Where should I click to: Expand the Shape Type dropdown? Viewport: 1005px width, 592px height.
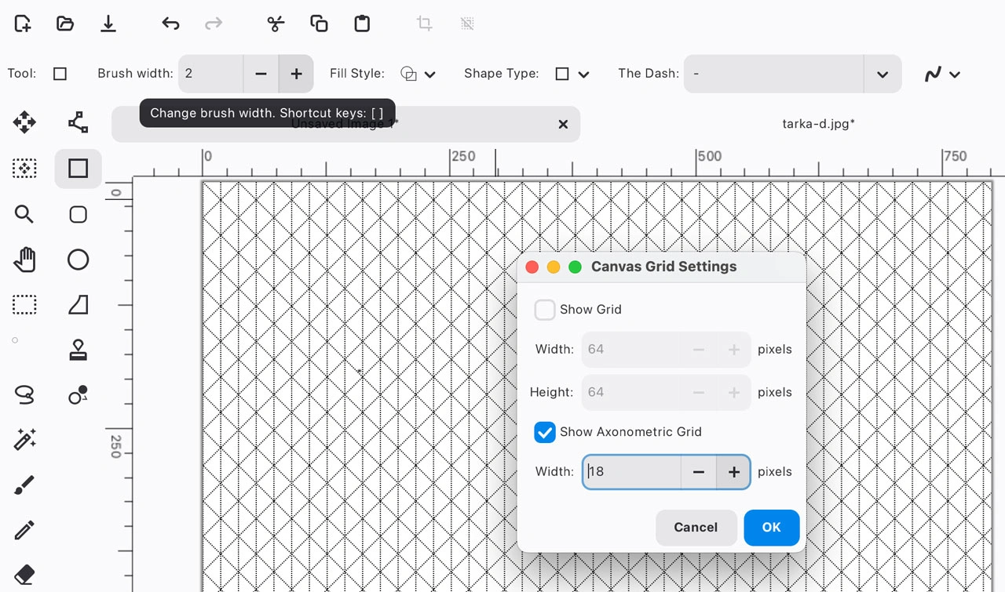pos(572,74)
